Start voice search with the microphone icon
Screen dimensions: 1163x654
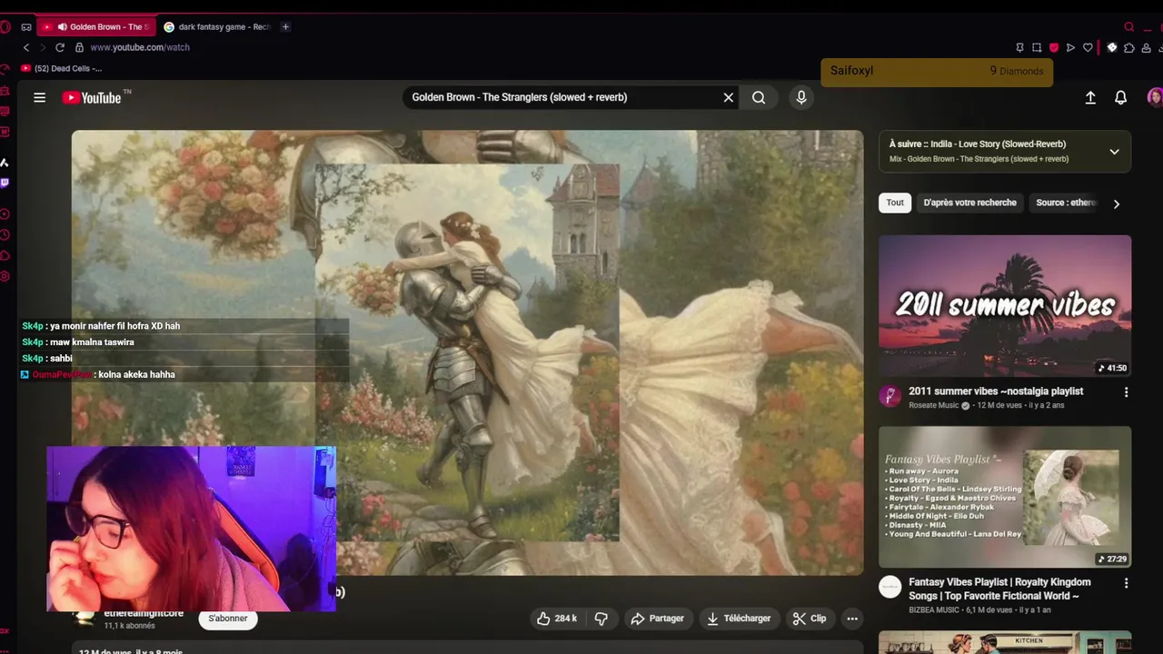(800, 97)
